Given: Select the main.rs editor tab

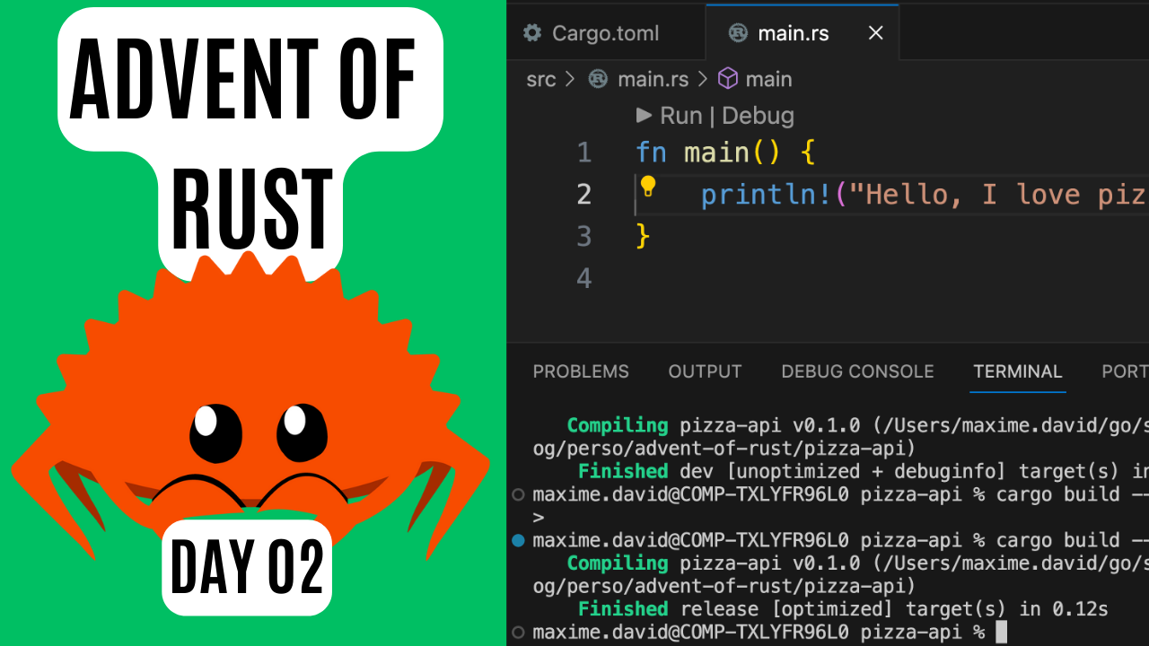Looking at the screenshot, I should pyautogui.click(x=802, y=33).
